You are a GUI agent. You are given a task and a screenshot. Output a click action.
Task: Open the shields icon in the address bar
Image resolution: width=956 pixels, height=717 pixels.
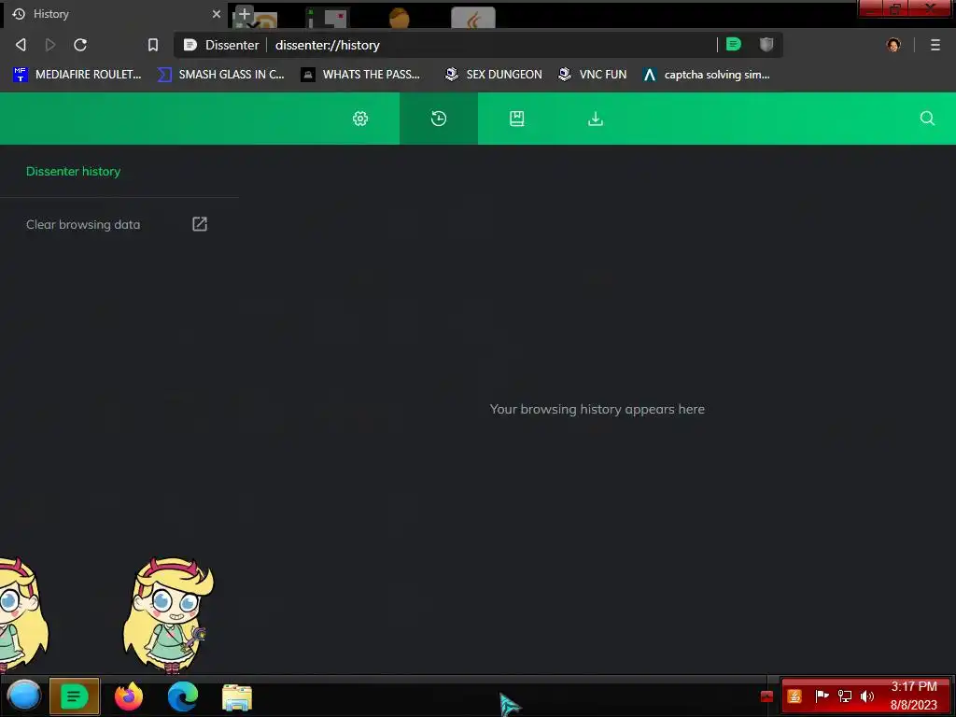[766, 44]
